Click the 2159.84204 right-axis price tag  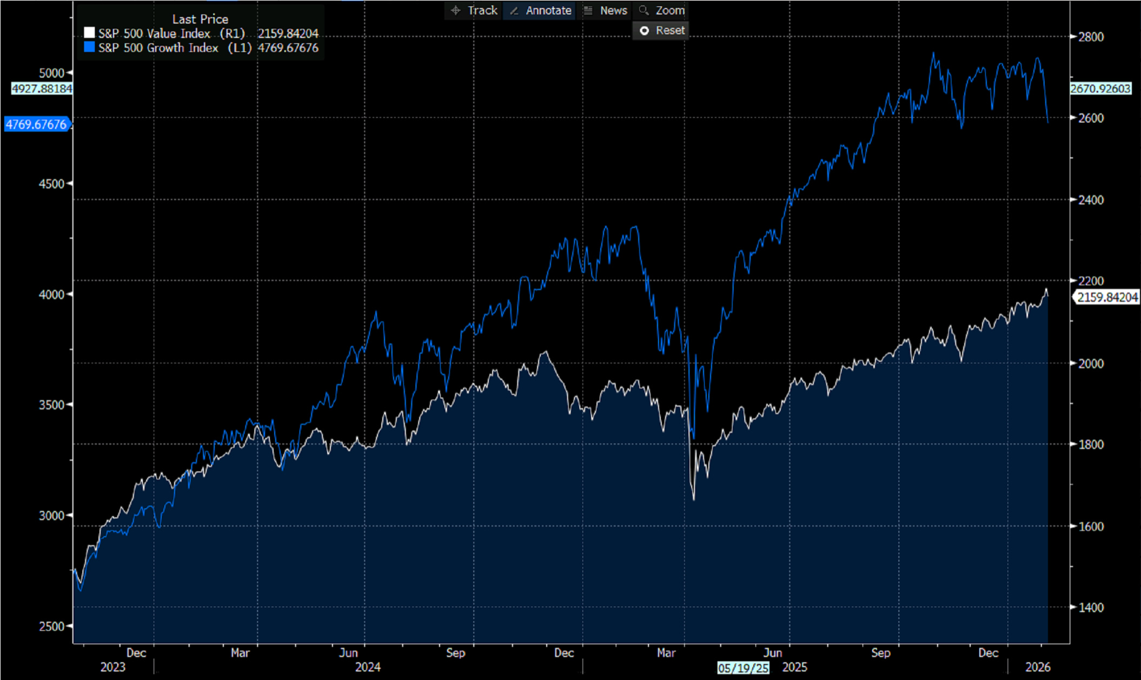(x=1107, y=297)
